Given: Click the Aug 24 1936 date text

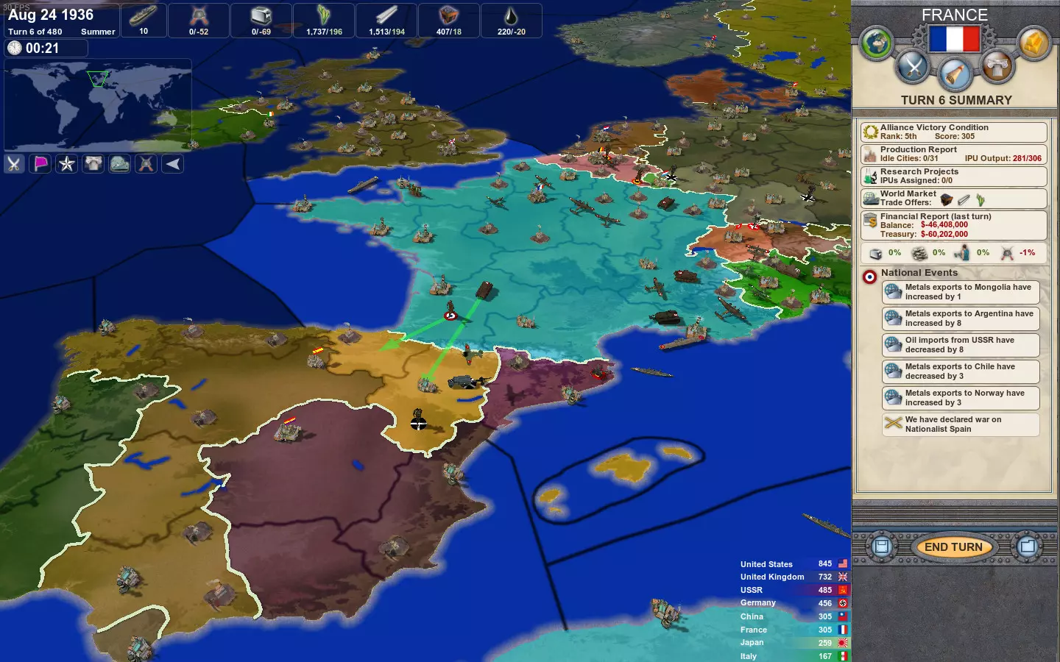Looking at the screenshot, I should pyautogui.click(x=51, y=15).
